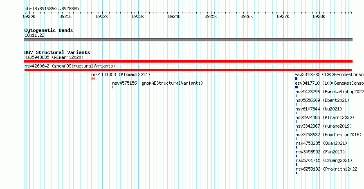Image resolution: width=364 pixels, height=189 pixels.
Task: Open nsv5423296 (ByrskaBishop2022) label
Action: (x=330, y=92)
